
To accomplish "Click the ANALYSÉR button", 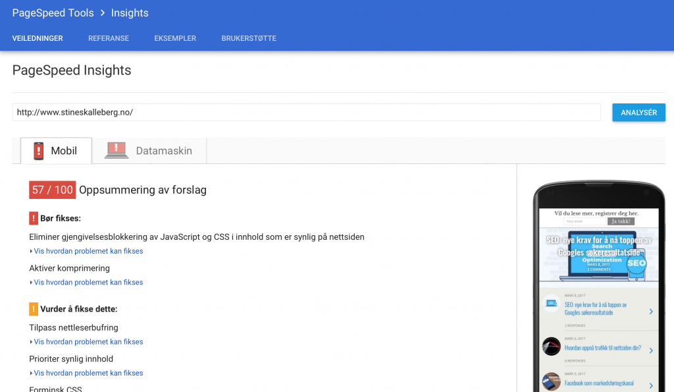I will (x=638, y=112).
